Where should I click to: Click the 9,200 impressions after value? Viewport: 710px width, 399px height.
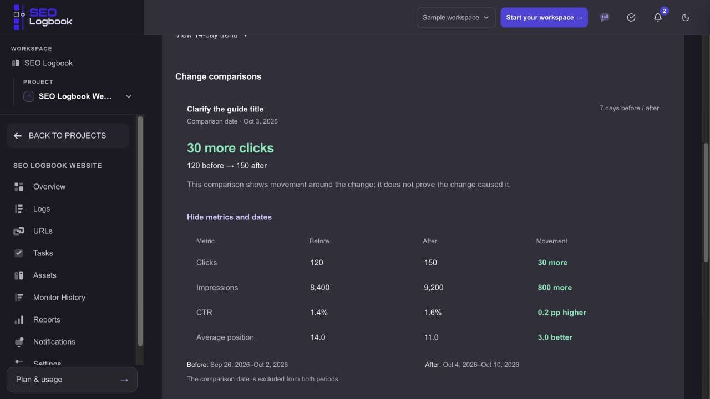click(433, 288)
